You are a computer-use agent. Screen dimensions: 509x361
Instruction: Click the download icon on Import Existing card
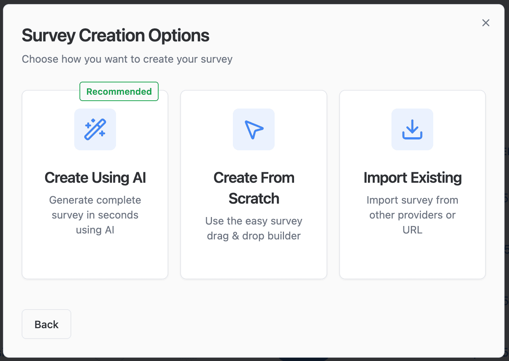[412, 129]
